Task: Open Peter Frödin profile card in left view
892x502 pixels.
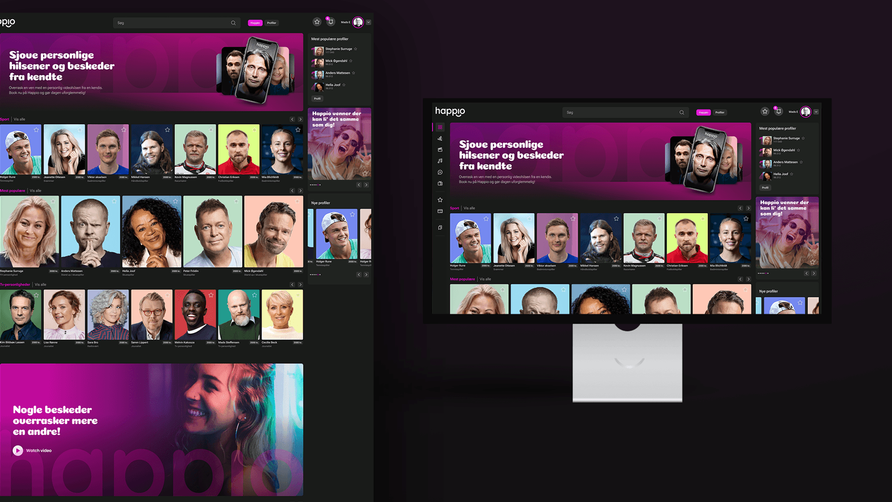Action: 213,236
